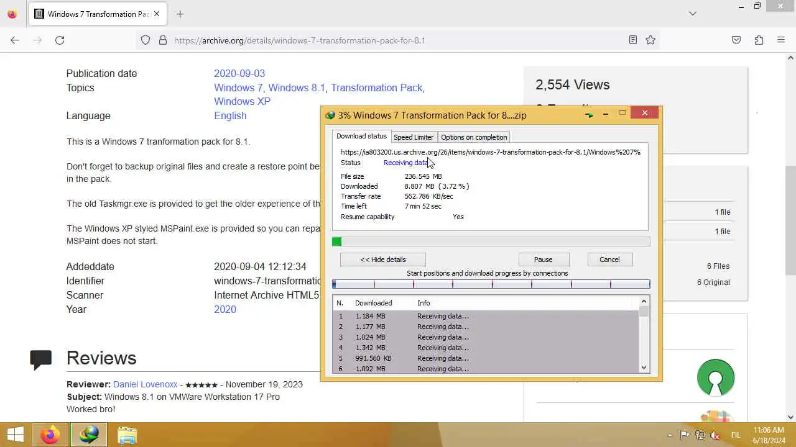796x447 pixels.
Task: Open the Windows XP topic link
Action: click(x=242, y=101)
